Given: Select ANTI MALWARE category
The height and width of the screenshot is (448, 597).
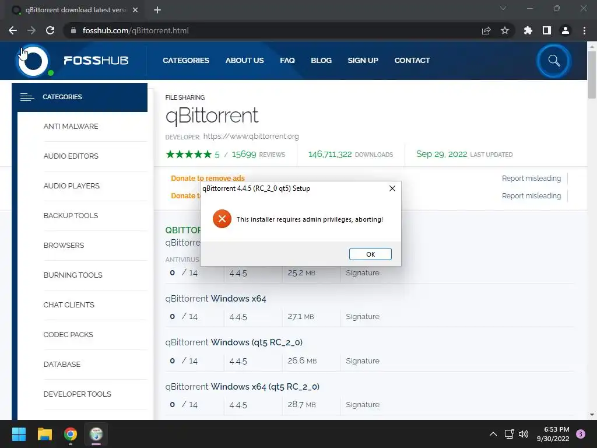Looking at the screenshot, I should coord(71,127).
